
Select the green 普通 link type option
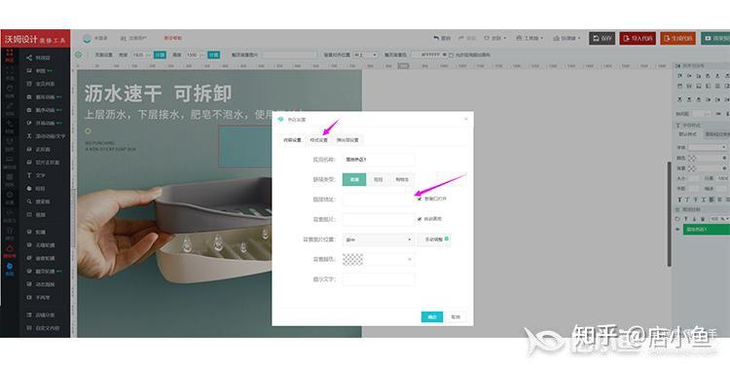coord(354,179)
